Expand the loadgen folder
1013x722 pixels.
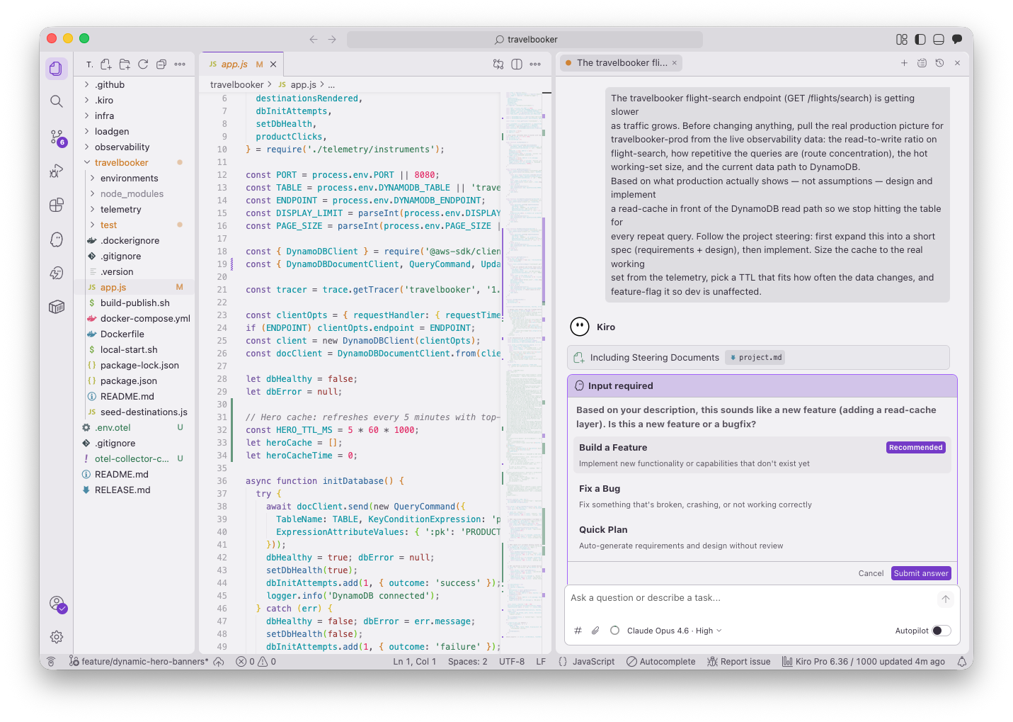pos(135,131)
